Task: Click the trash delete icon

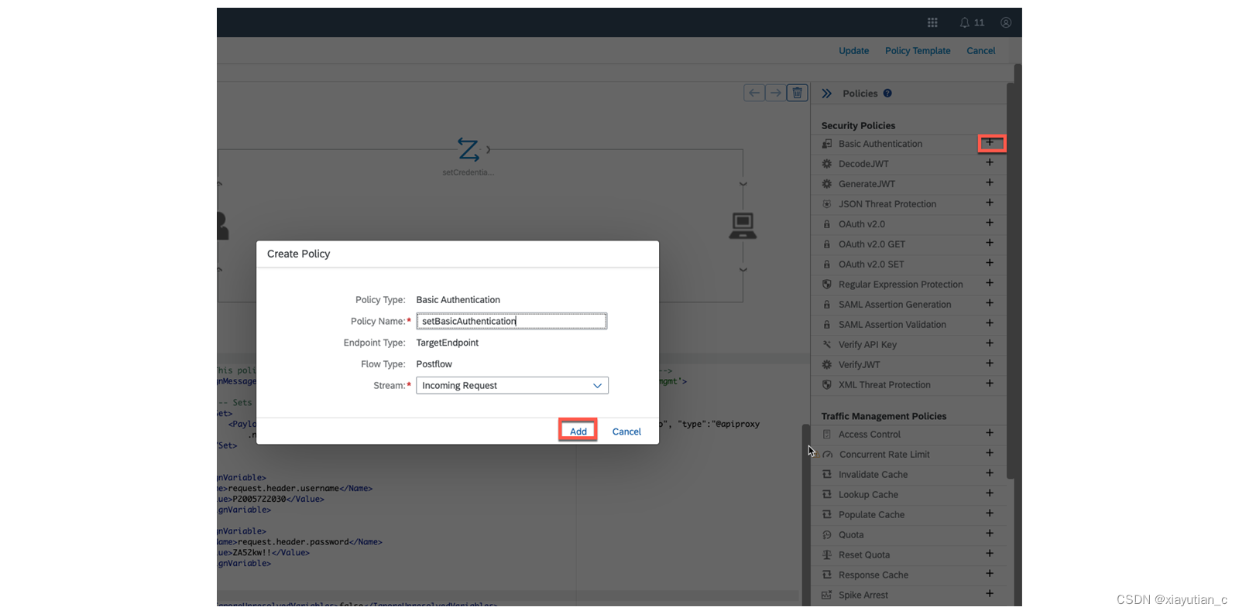Action: tap(798, 93)
